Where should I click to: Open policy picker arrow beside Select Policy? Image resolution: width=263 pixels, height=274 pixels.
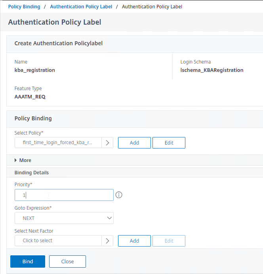[x=107, y=143]
